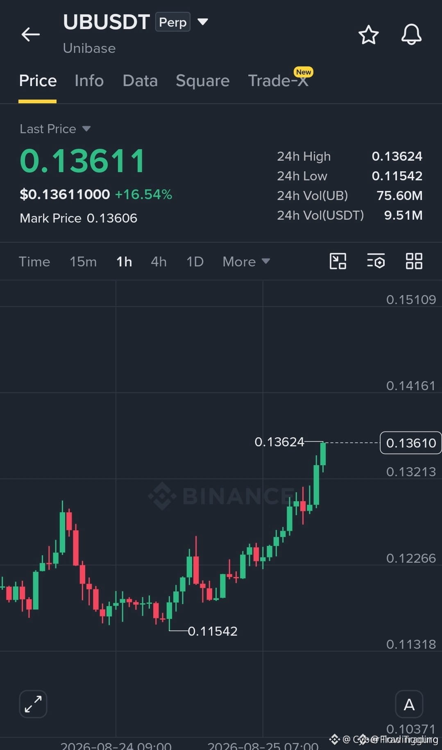Select the 1D interval
Screen dimensions: 442x750
click(195, 261)
